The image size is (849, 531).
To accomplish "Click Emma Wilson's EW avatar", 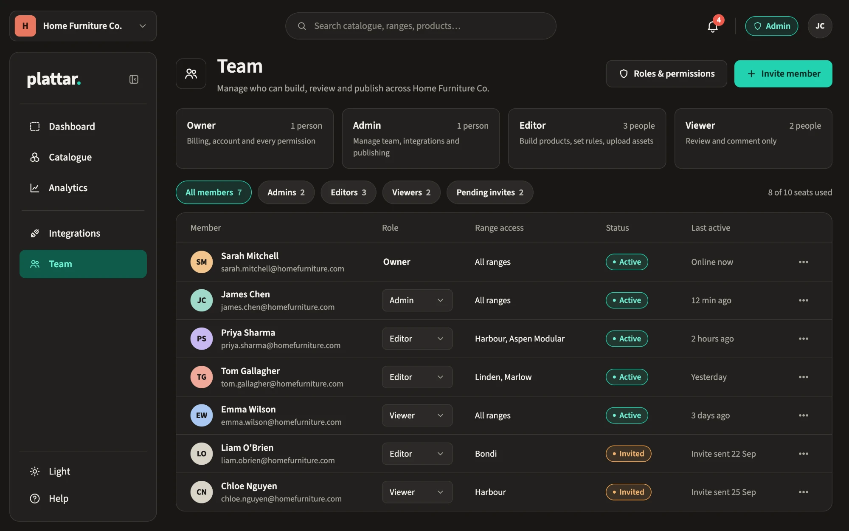I will pos(201,415).
